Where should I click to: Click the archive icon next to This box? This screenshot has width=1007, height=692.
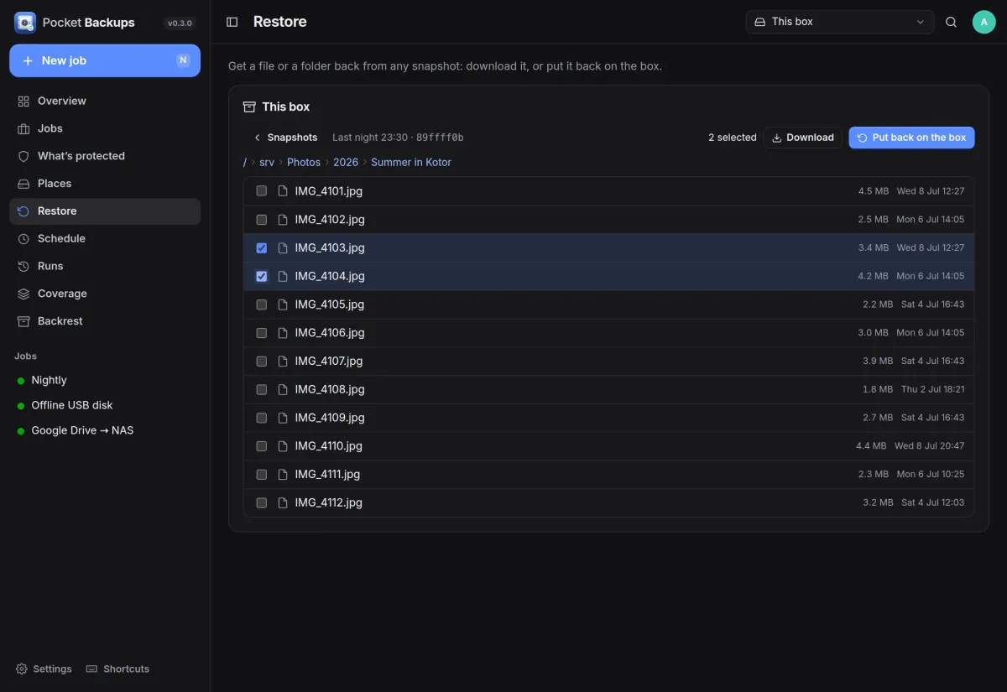pyautogui.click(x=249, y=107)
